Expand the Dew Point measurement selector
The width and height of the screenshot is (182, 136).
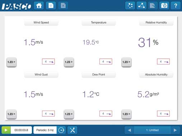[x=99, y=74]
